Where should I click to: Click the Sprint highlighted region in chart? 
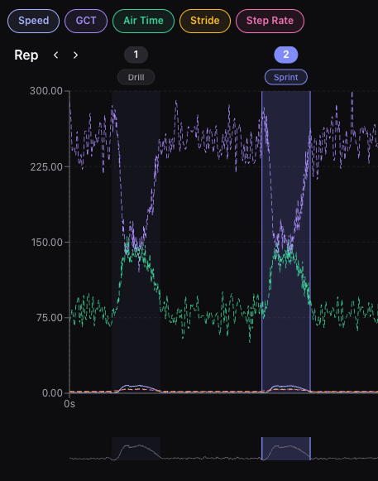coord(286,242)
